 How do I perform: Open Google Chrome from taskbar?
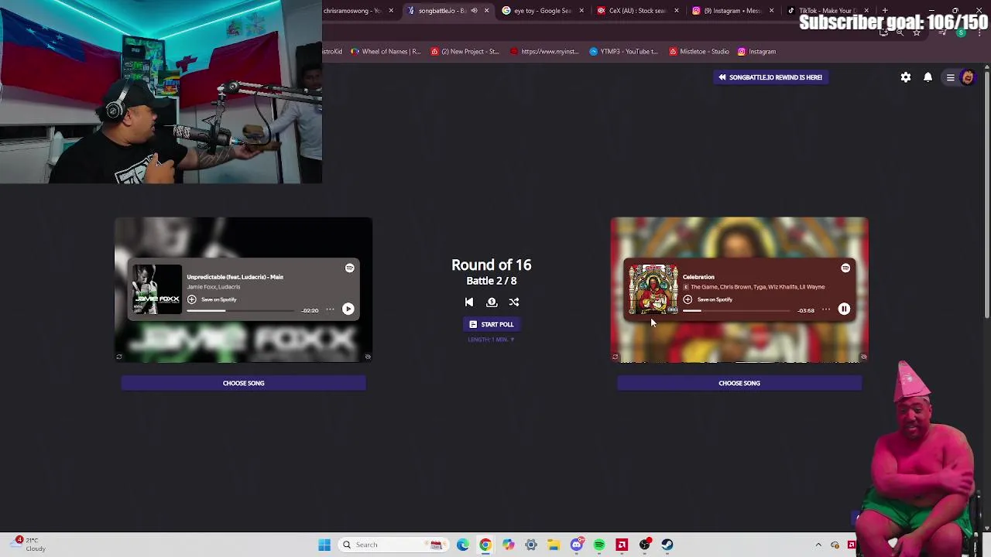tap(485, 545)
